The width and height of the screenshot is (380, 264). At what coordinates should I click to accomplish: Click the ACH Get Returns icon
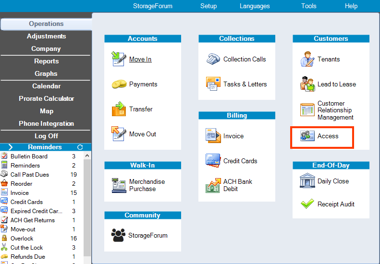[4, 220]
